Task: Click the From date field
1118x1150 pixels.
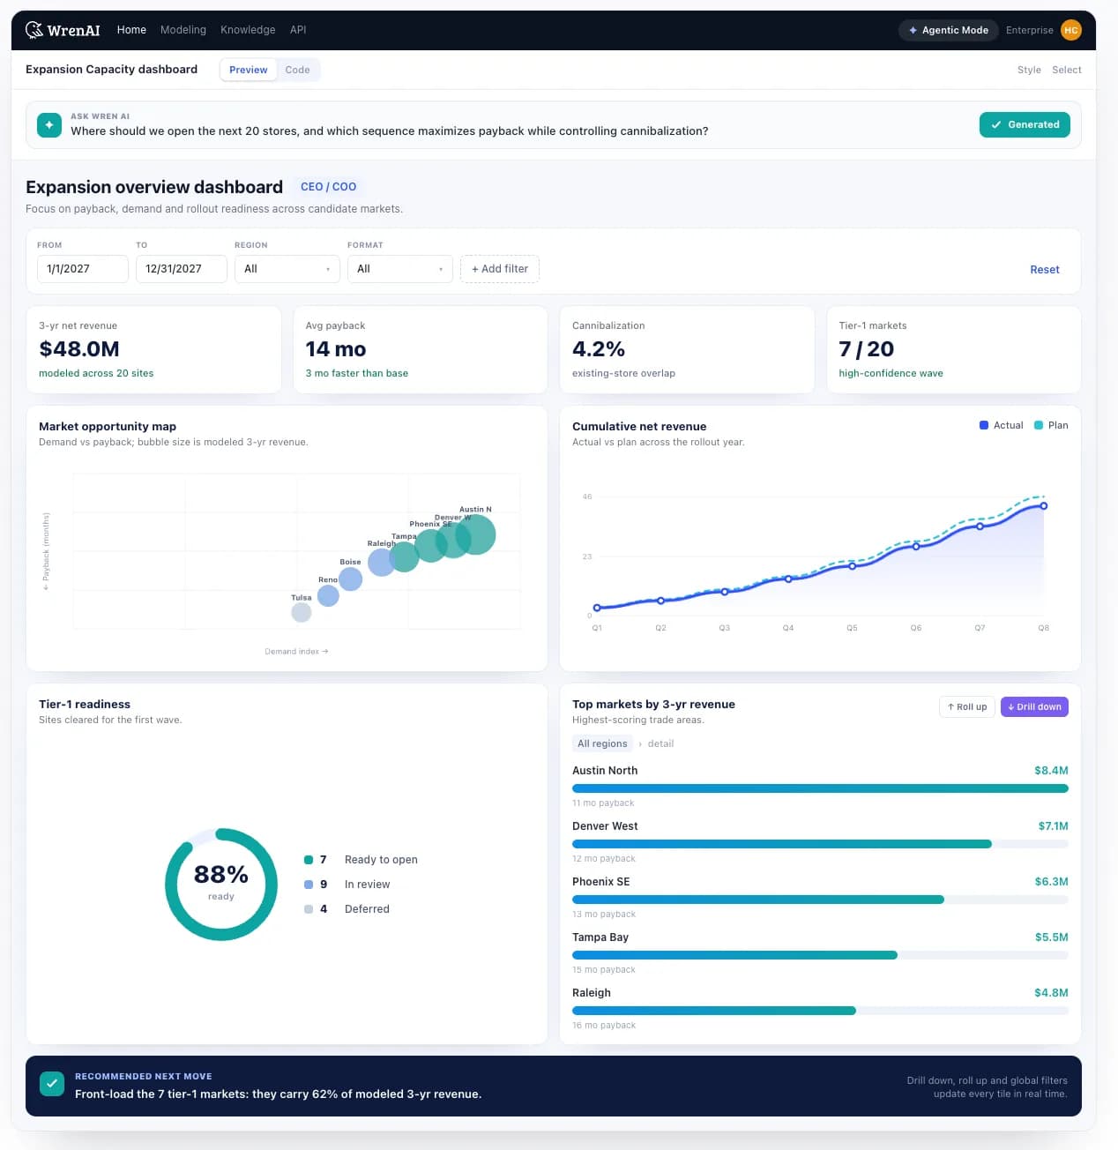Action: click(x=83, y=269)
